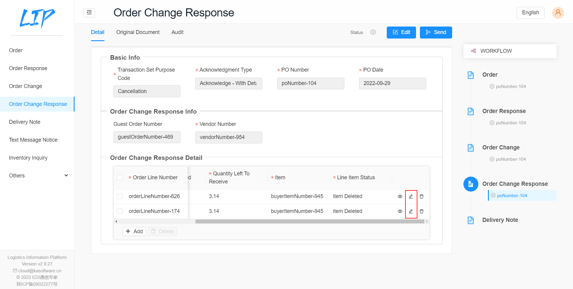The height and width of the screenshot is (289, 573).
Task: Add a new order line with the Add button
Action: point(134,231)
